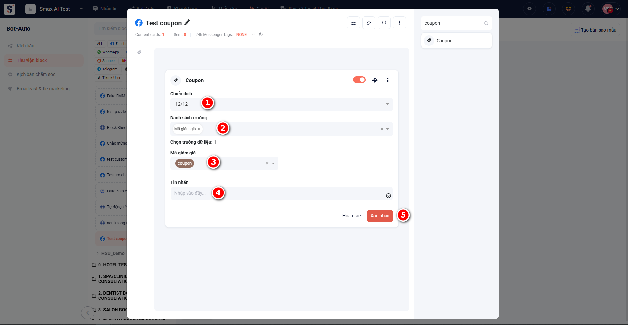Open Coupon card's three-dot menu
This screenshot has height=325, width=628.
[x=388, y=80]
